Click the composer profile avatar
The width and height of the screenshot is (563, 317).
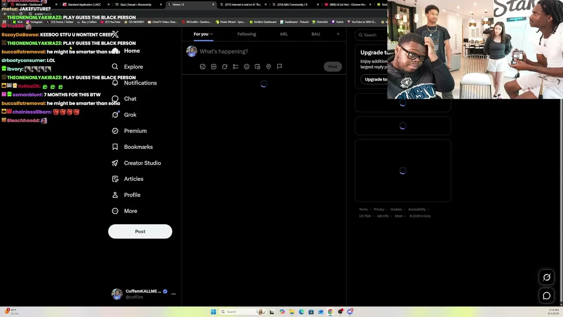coord(192,51)
